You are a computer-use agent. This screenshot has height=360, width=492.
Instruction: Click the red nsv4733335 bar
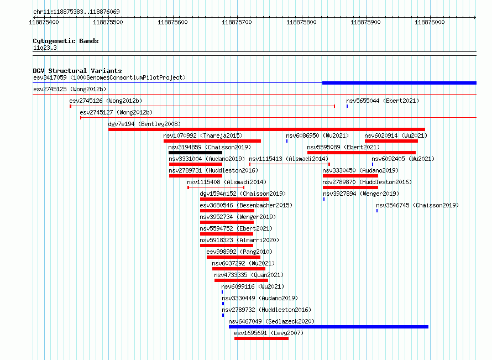[x=241, y=280]
